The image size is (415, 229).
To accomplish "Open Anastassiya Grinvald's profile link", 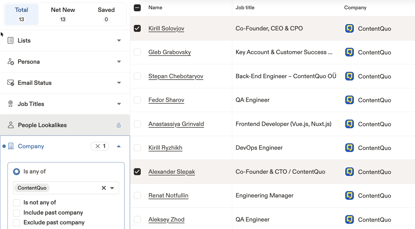I will 176,124.
